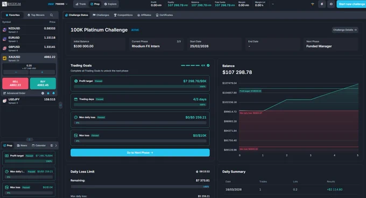Select the NZDUSD price 0.58333
This screenshot has height=198, width=366.
[50, 29]
